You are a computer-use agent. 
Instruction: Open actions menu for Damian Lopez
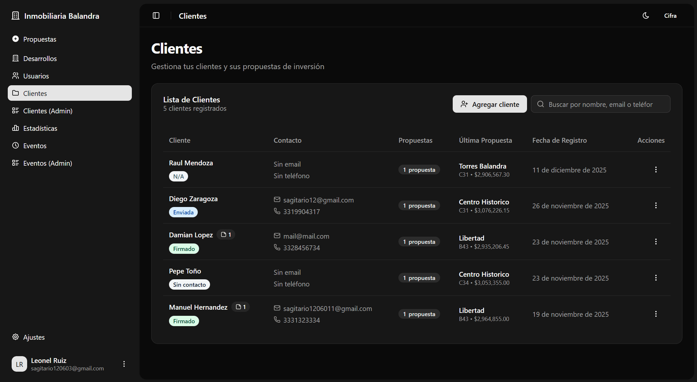pos(656,242)
